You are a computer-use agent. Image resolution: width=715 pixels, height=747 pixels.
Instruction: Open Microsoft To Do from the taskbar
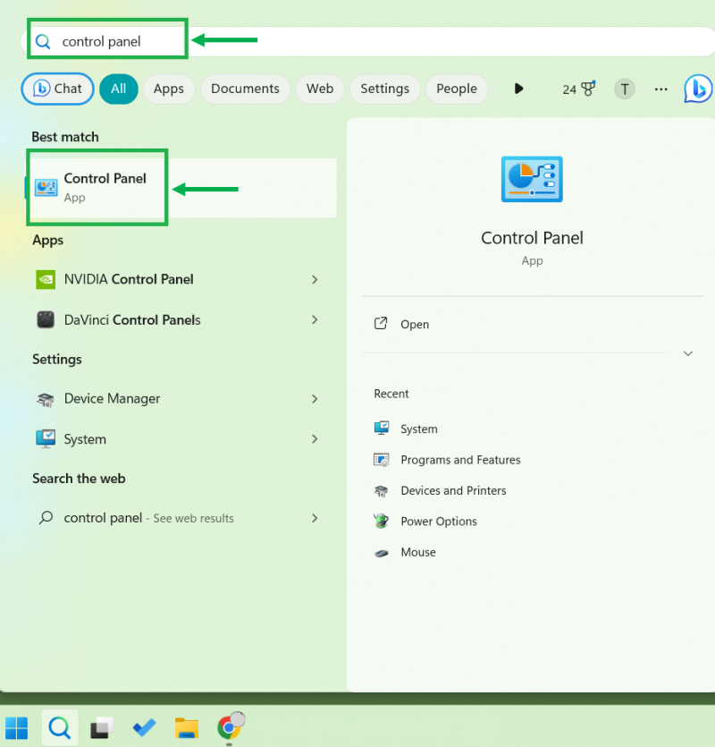(143, 727)
